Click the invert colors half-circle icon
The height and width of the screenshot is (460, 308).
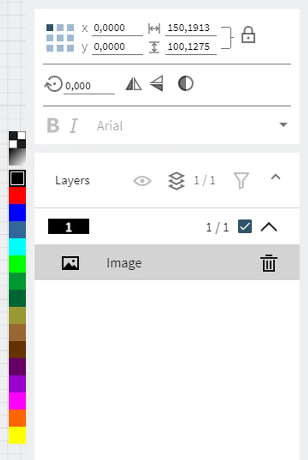point(186,84)
